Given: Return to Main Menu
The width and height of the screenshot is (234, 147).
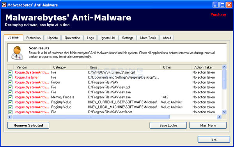Looking at the screenshot, I should pos(208,125).
